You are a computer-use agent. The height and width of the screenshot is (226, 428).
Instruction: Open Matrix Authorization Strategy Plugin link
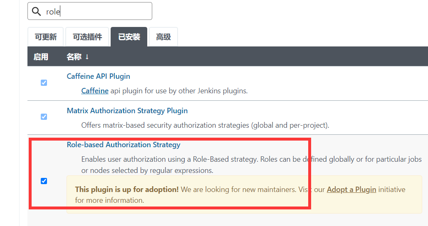[127, 111]
